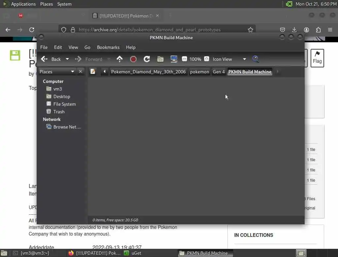The image size is (338, 257).
Task: Toggle text-based location entry icon
Action: pyautogui.click(x=93, y=71)
